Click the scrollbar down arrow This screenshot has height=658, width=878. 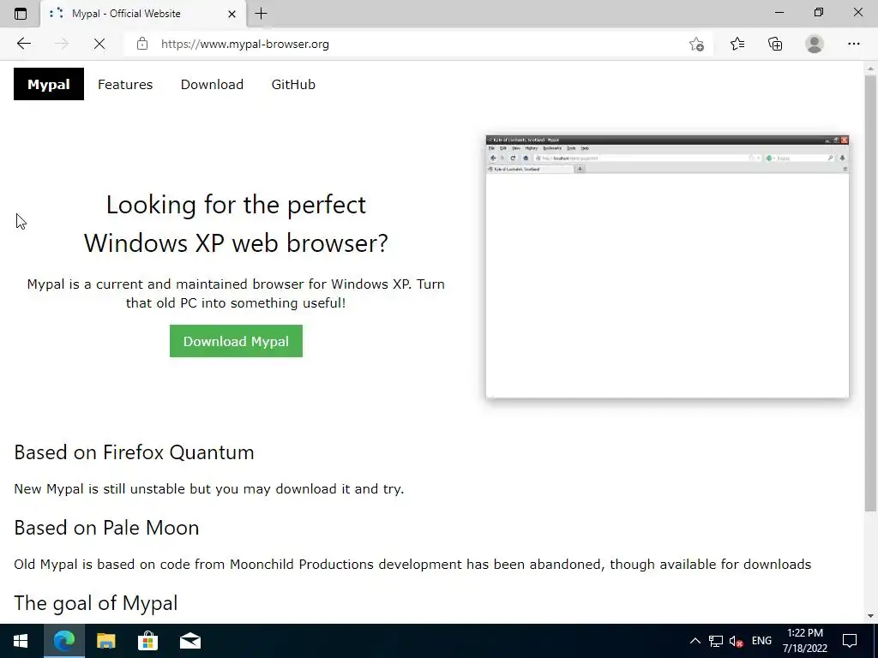(x=870, y=616)
